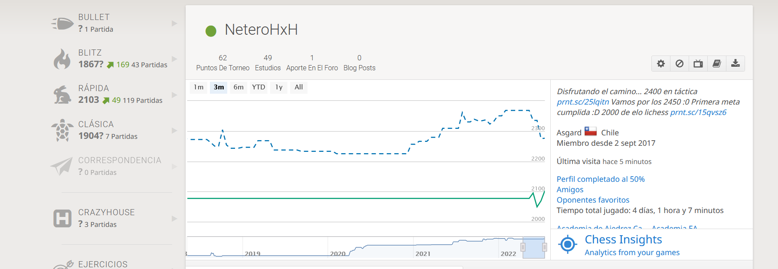Select the 1m chart range
778x269 pixels.
(199, 87)
